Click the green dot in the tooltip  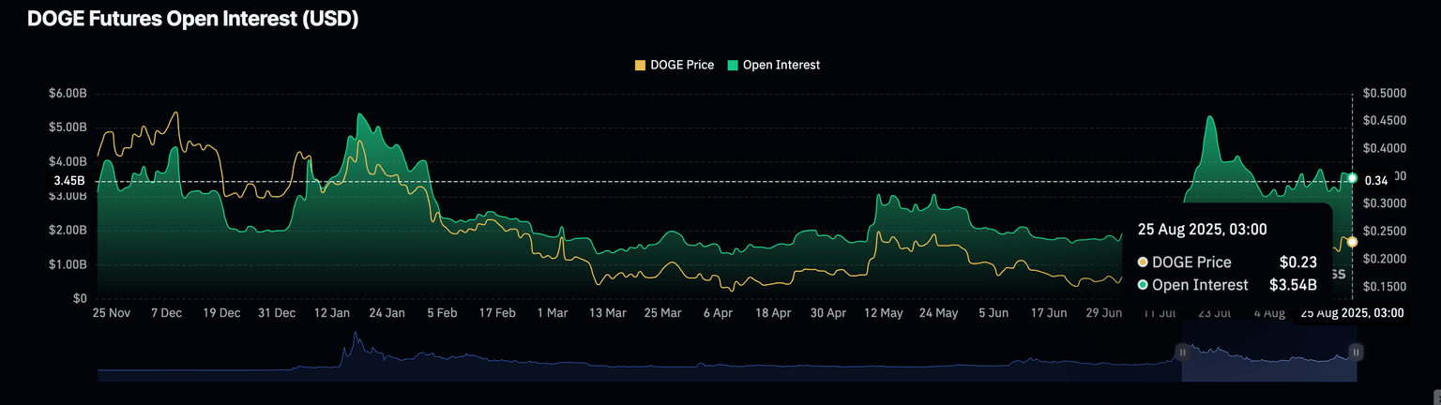(x=1143, y=285)
